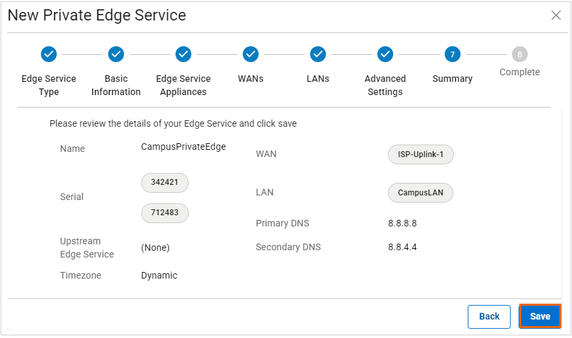This screenshot has height=338, width=572.
Task: Click the Primary DNS value 8.8.8.8
Action: click(402, 223)
